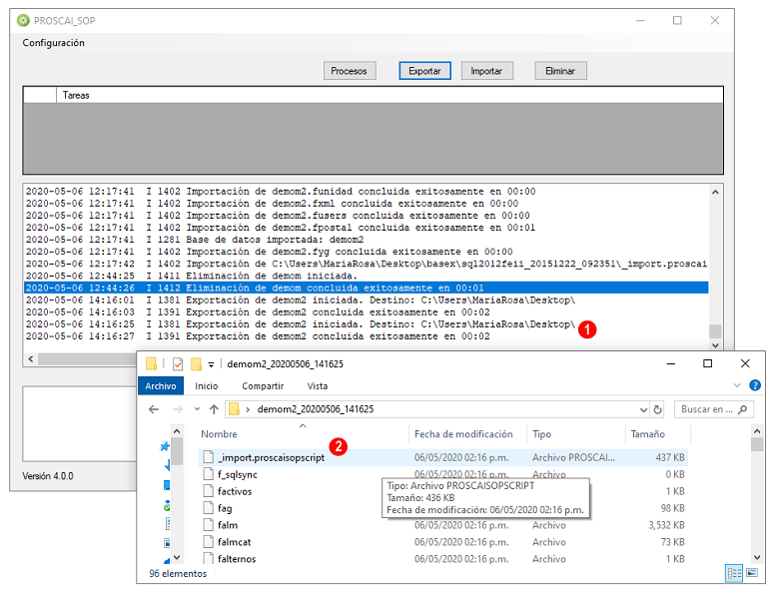This screenshot has height=594, width=774.
Task: Click the log panel horizontal scrollbar
Action: tap(82, 358)
